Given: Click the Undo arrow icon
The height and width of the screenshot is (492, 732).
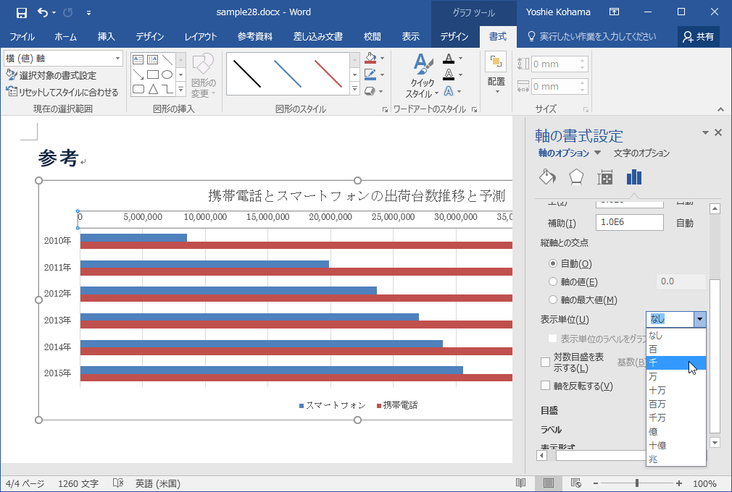Looking at the screenshot, I should coord(43,12).
